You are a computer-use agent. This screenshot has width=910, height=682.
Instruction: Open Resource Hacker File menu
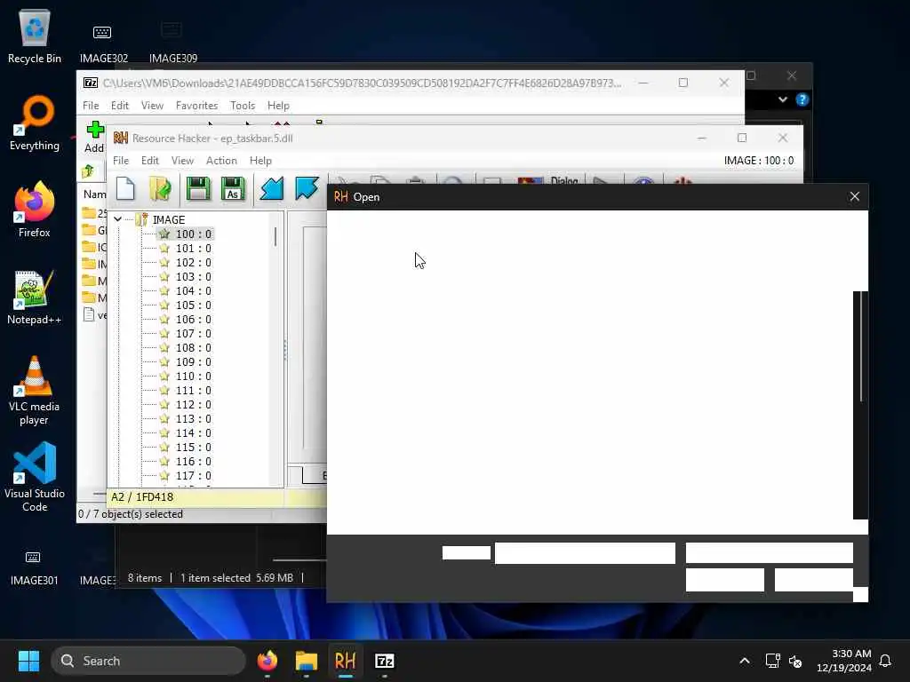121,161
